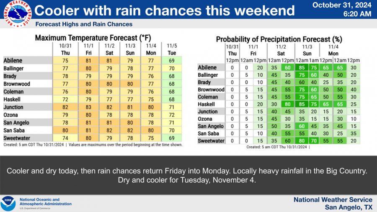The height and width of the screenshot is (212, 377).
Task: Click the Probability of Precipitation Forecast heading
Action: 279,39
